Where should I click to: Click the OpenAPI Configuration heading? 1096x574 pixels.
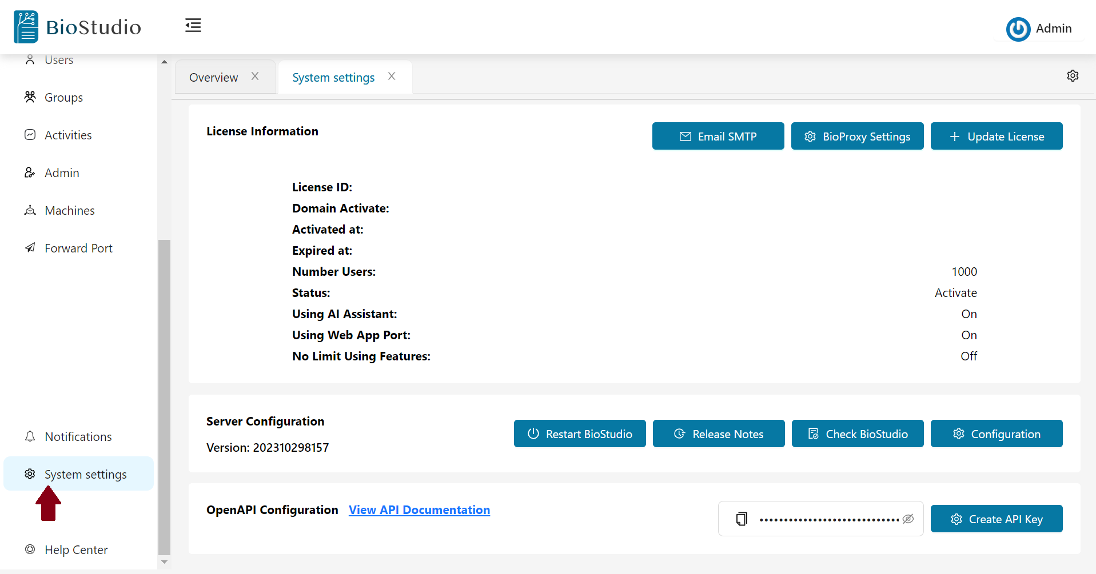coord(272,510)
